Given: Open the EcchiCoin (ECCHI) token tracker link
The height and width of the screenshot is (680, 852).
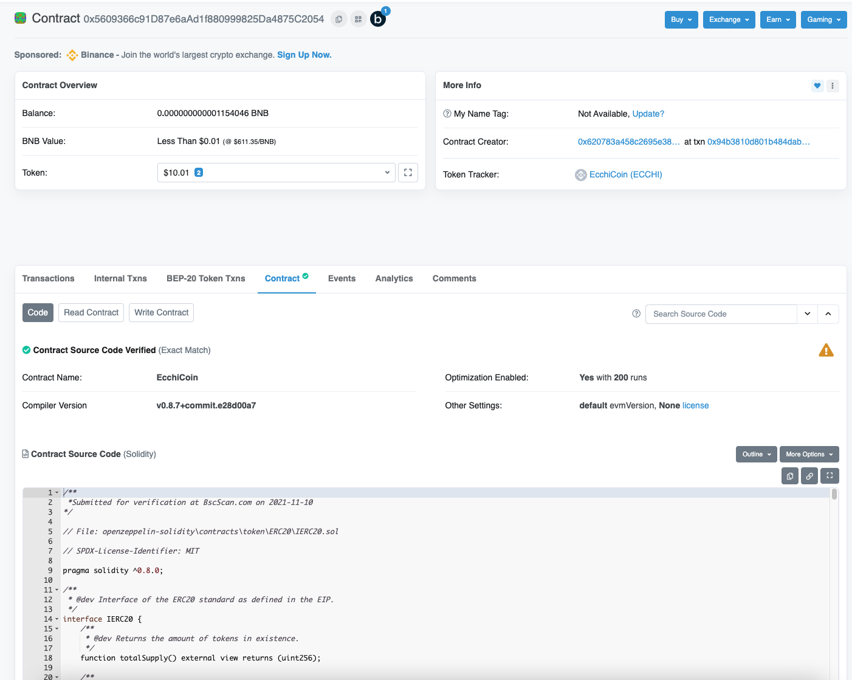Looking at the screenshot, I should coord(625,174).
